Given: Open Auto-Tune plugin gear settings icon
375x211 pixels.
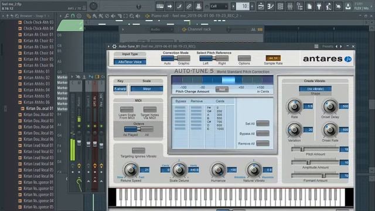Looking at the screenshot, I should 114,46.
